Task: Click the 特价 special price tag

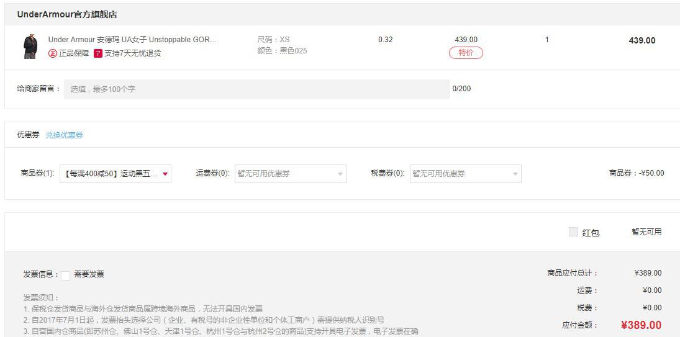Action: coord(466,53)
